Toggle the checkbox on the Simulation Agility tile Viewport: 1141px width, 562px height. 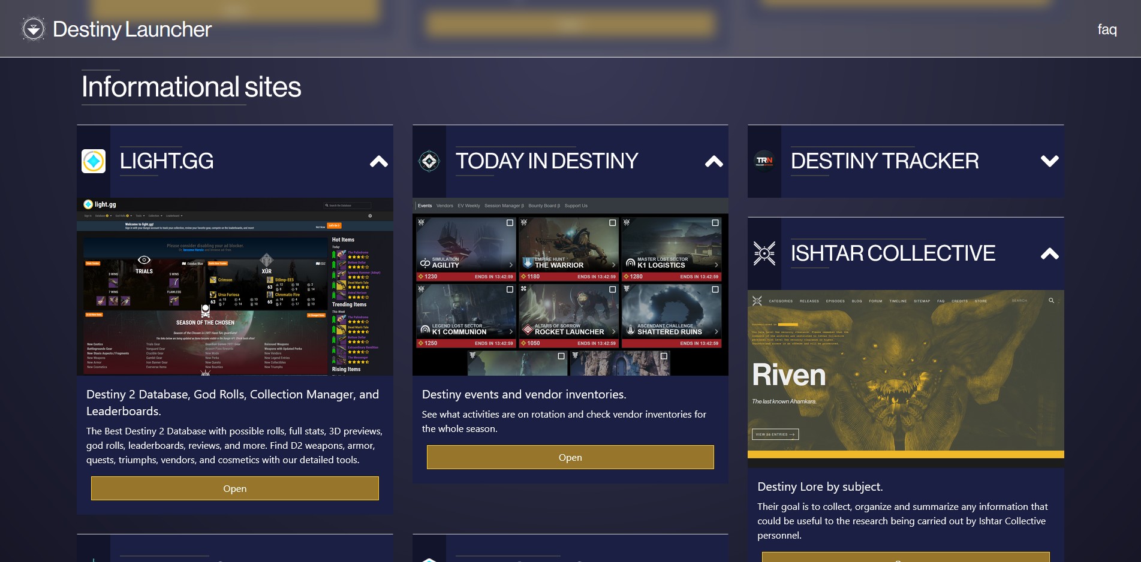(509, 222)
